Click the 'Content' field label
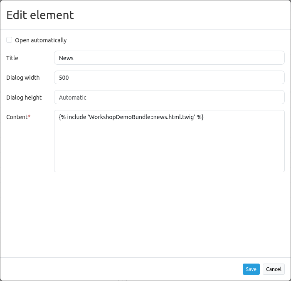The height and width of the screenshot is (281, 291). 17,117
